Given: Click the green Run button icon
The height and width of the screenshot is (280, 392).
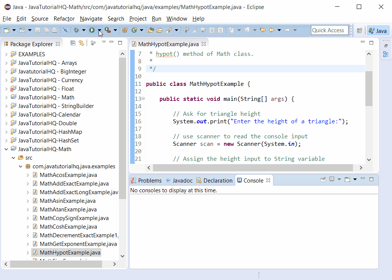Looking at the screenshot, I should (92, 30).
